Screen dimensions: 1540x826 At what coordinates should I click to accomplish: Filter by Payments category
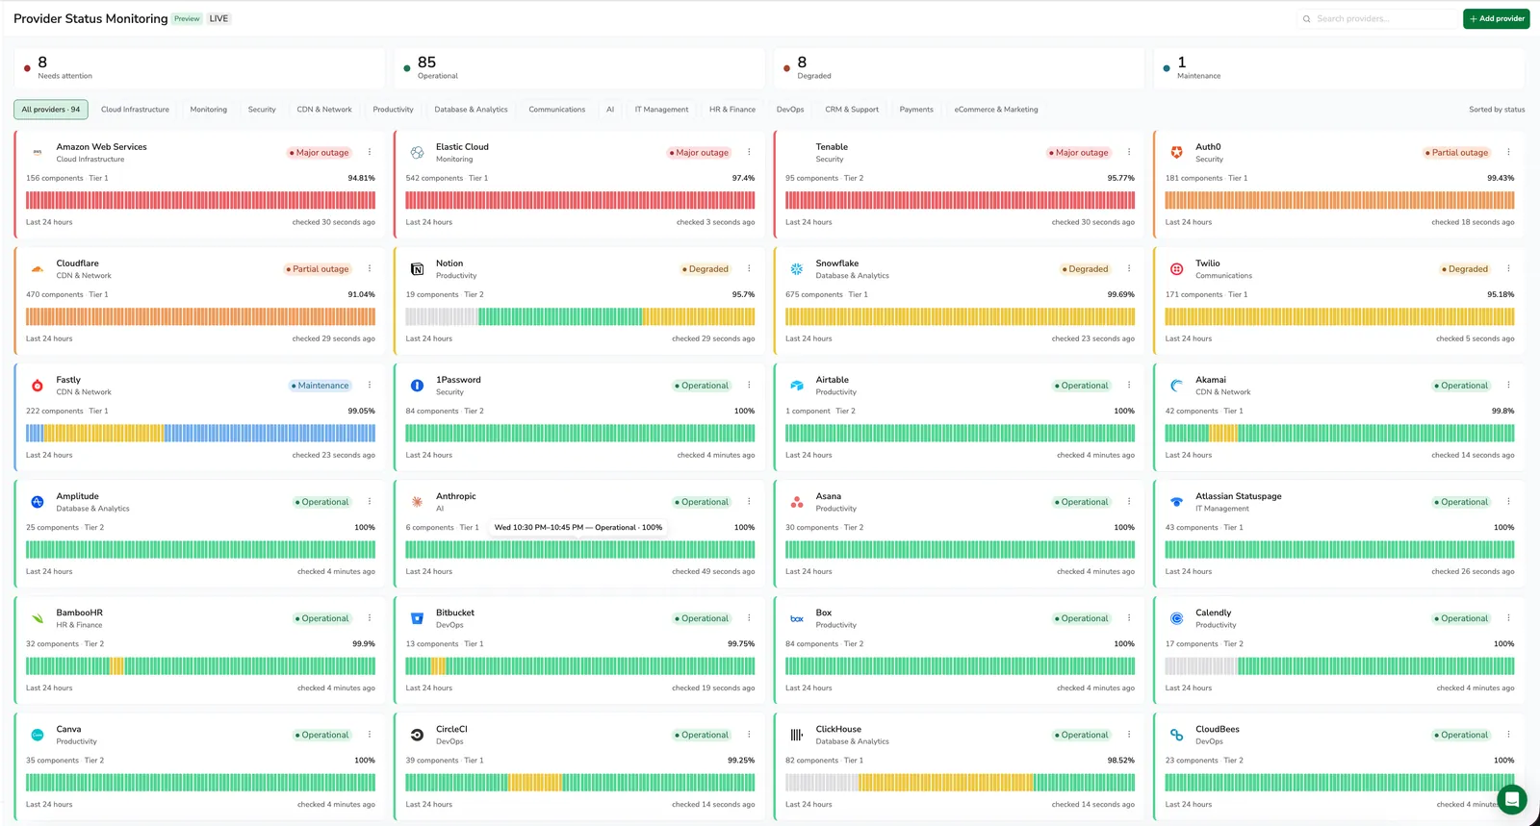click(916, 110)
